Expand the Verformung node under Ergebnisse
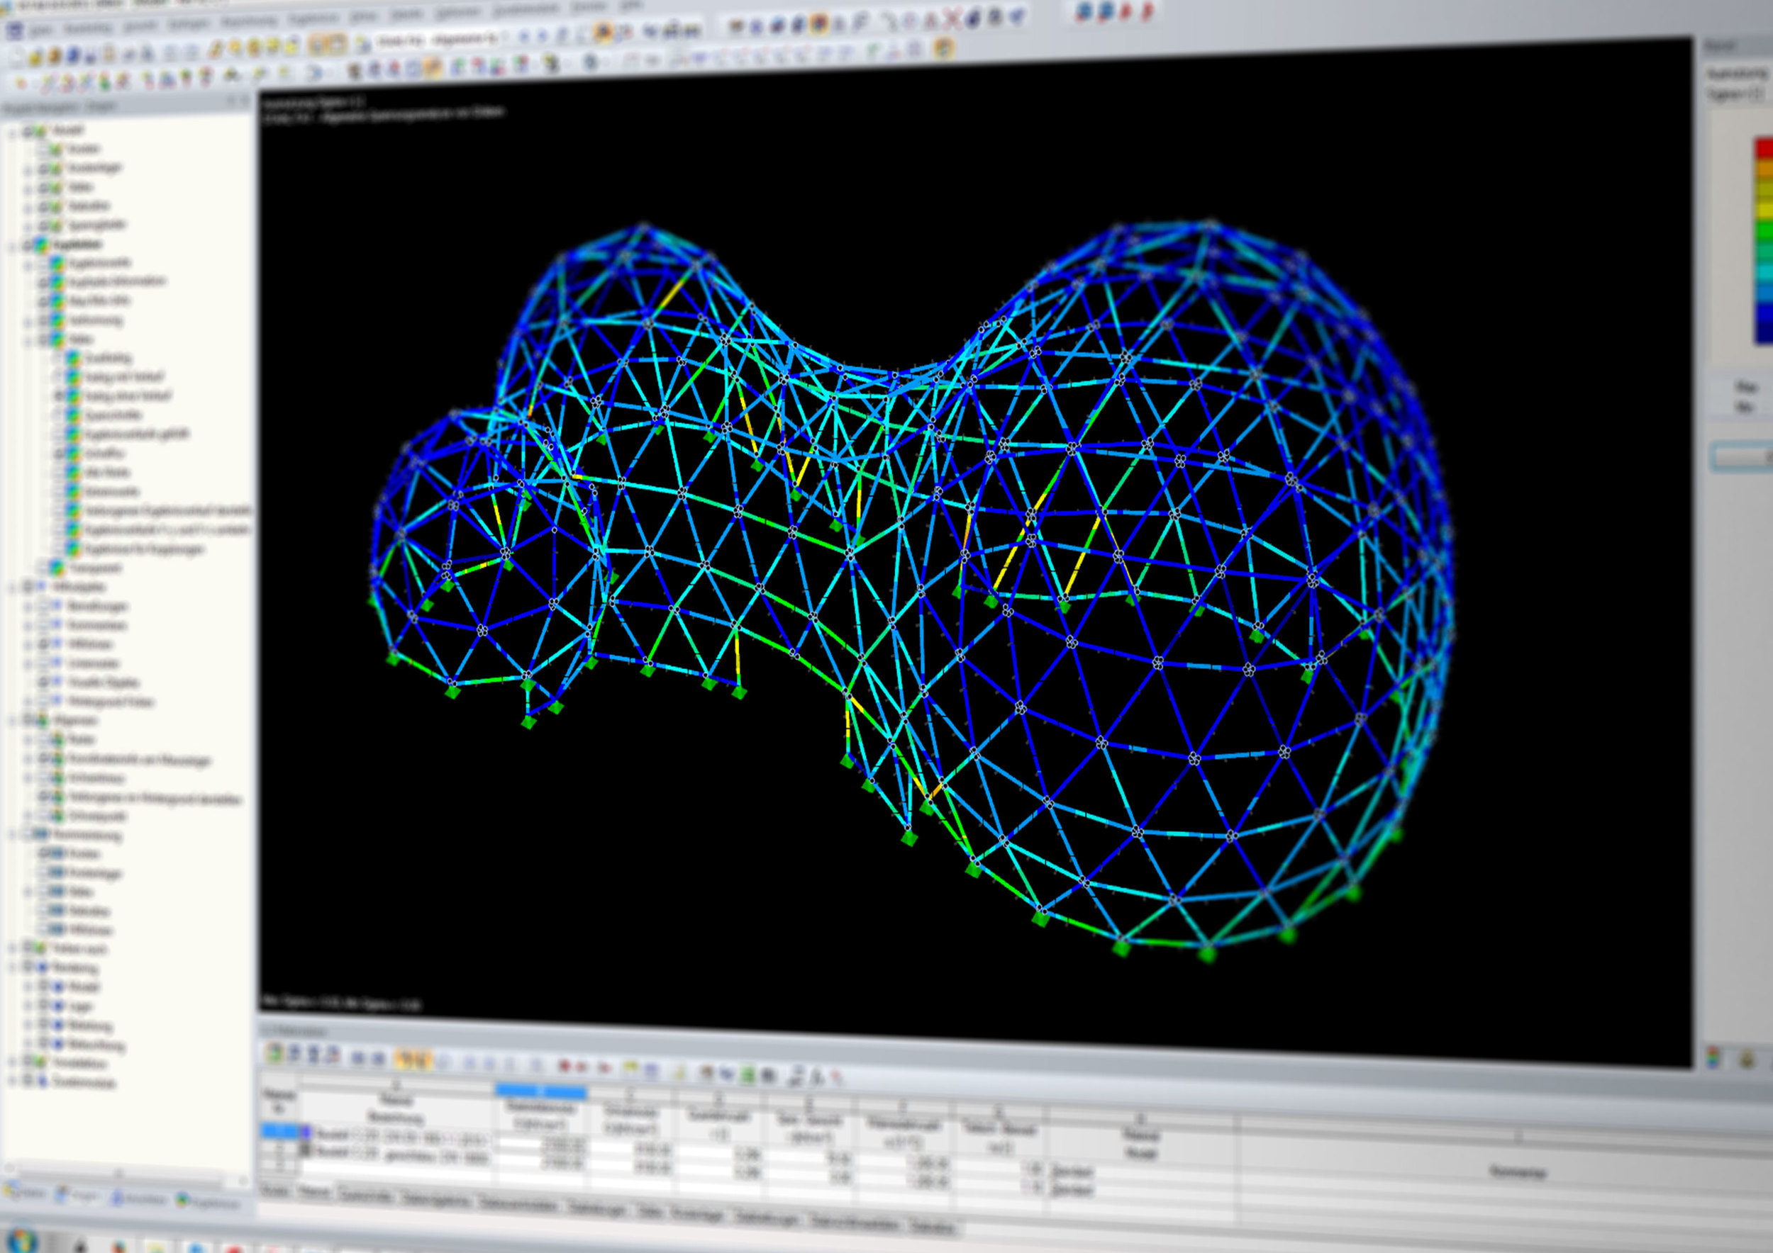Image resolution: width=1773 pixels, height=1253 pixels. pyautogui.click(x=28, y=322)
